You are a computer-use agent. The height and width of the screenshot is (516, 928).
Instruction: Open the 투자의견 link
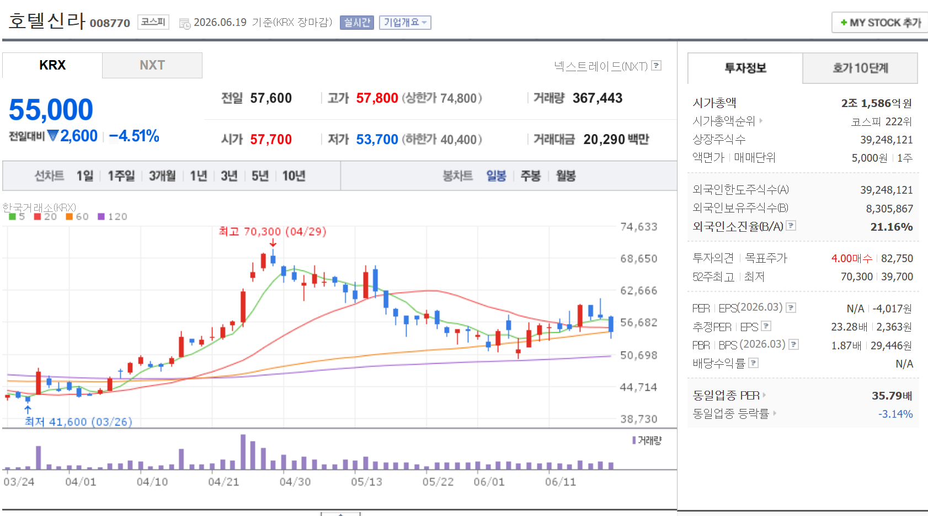tap(713, 258)
